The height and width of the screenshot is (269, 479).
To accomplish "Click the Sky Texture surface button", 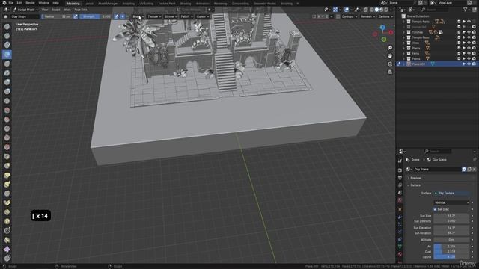I will coord(451,193).
